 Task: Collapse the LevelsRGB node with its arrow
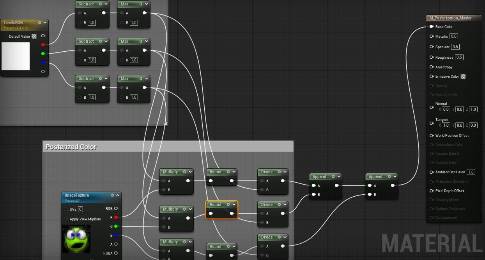(x=45, y=23)
